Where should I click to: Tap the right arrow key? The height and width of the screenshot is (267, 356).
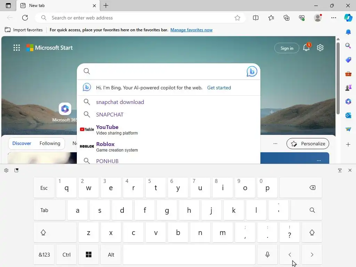(312, 255)
